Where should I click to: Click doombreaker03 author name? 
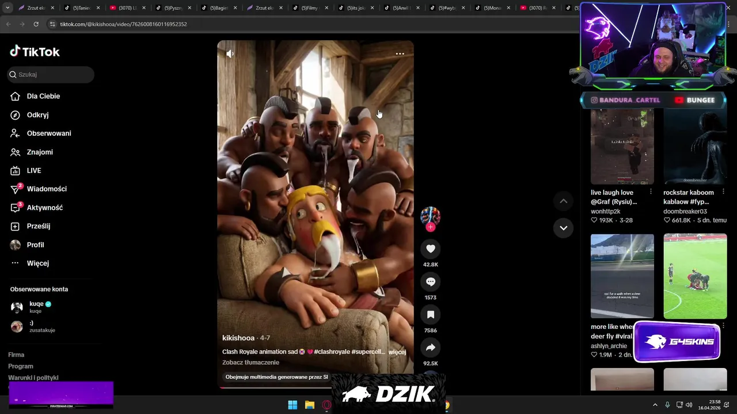(x=685, y=212)
